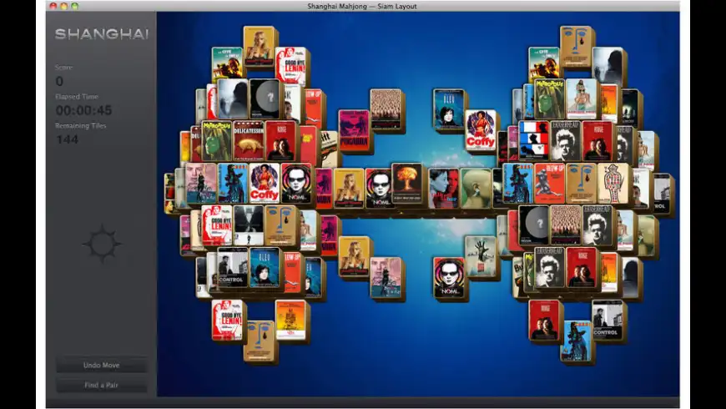The height and width of the screenshot is (409, 726).
Task: Select the Bleu tile beside the Control tile
Action: [265, 268]
